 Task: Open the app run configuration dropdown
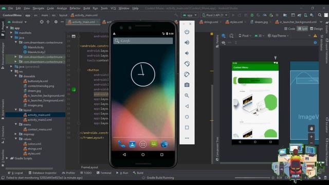click(x=190, y=15)
